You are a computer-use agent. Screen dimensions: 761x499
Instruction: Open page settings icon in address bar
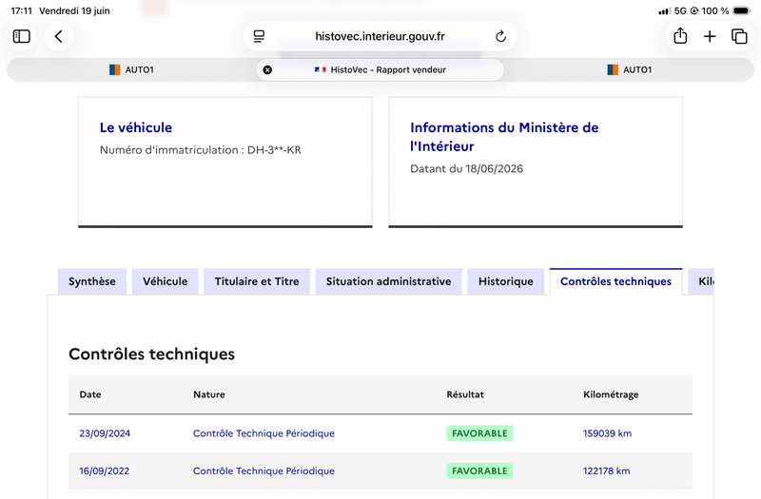click(259, 36)
